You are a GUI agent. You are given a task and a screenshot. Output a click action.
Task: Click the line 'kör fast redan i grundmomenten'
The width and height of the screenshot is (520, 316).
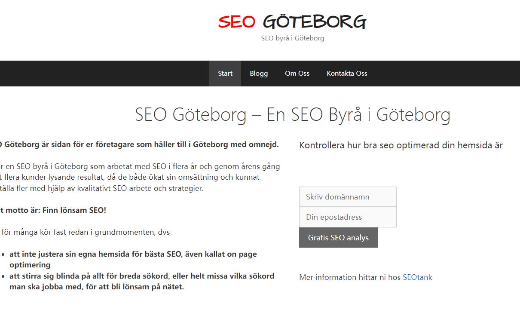click(x=85, y=233)
